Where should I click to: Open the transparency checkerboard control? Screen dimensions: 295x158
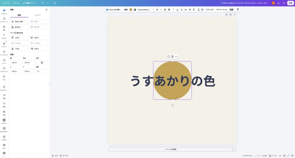pyautogui.click(x=203, y=9)
